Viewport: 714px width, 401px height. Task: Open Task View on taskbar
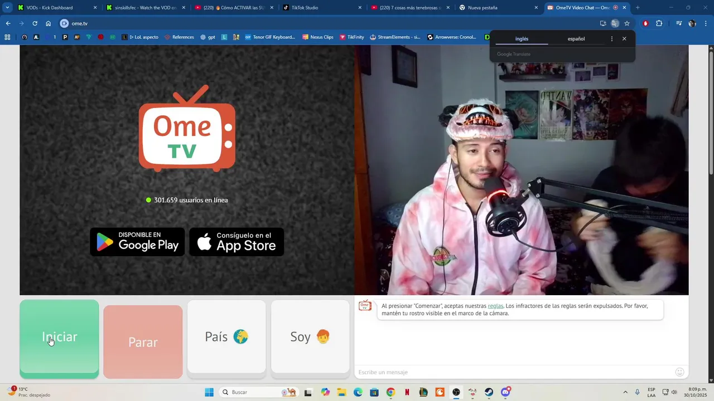click(308, 392)
